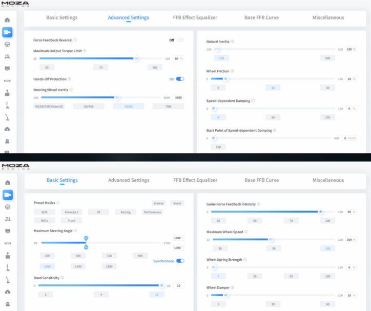Click the info icon next to Hands-Off Protection
This screenshot has width=371, height=311.
point(69,79)
